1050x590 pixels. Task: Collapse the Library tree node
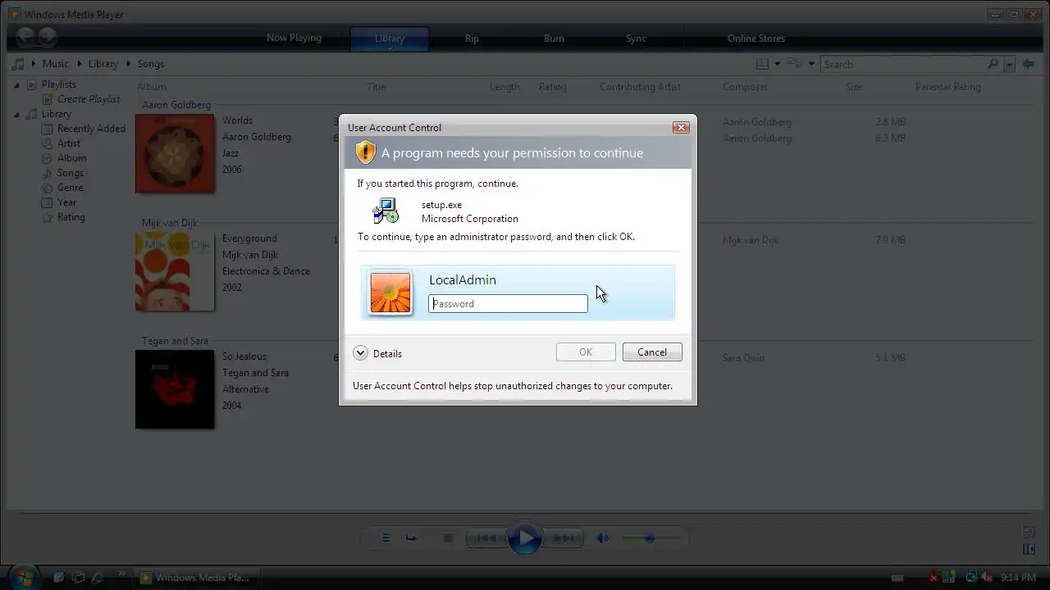coord(16,114)
